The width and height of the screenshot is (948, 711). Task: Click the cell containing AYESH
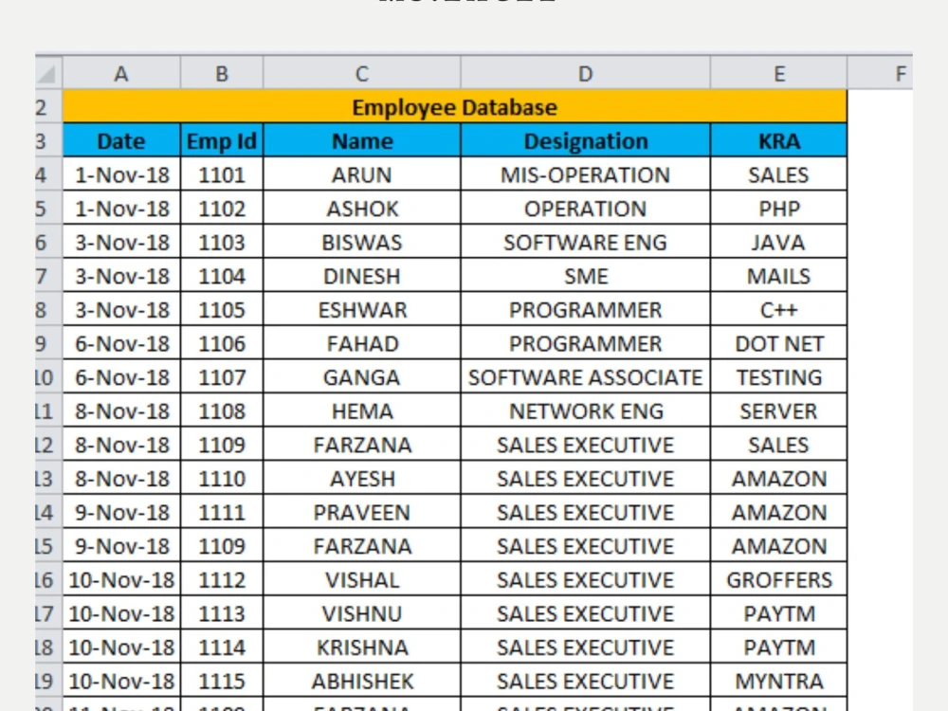click(x=362, y=478)
